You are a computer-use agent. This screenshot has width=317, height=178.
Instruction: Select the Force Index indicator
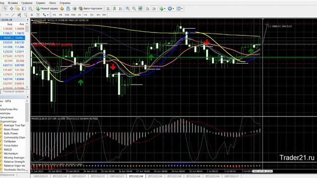[x=11, y=145]
